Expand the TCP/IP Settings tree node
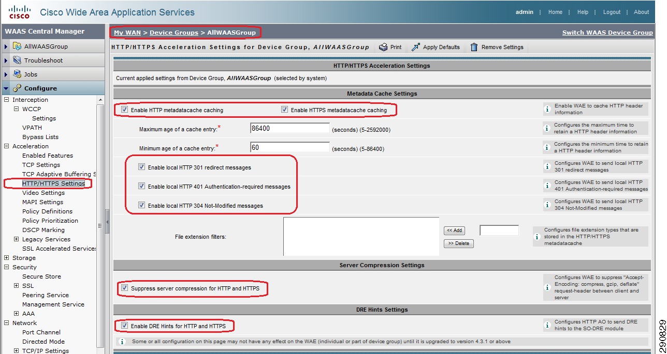The image size is (667, 354). [17, 351]
